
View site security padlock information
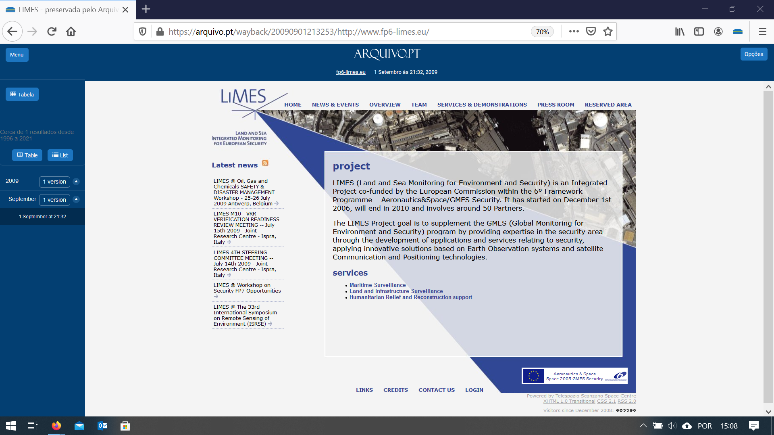(160, 31)
